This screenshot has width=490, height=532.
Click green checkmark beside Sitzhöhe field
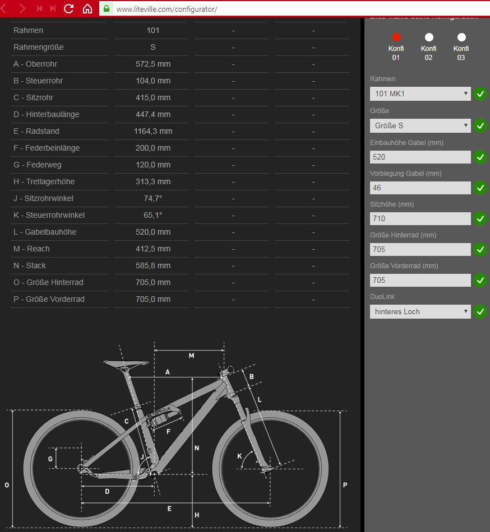click(480, 219)
